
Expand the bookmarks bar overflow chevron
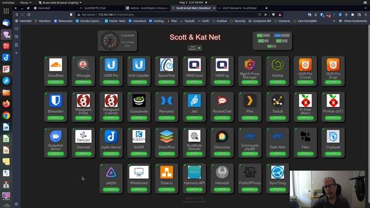334,21
